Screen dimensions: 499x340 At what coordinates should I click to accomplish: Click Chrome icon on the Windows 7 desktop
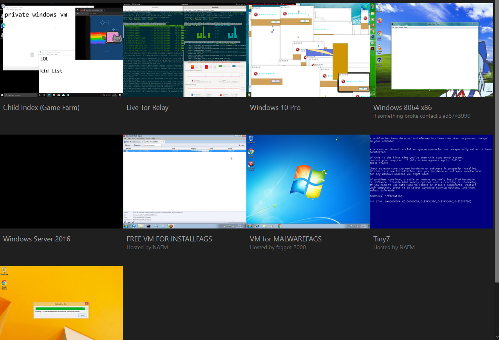(x=251, y=152)
